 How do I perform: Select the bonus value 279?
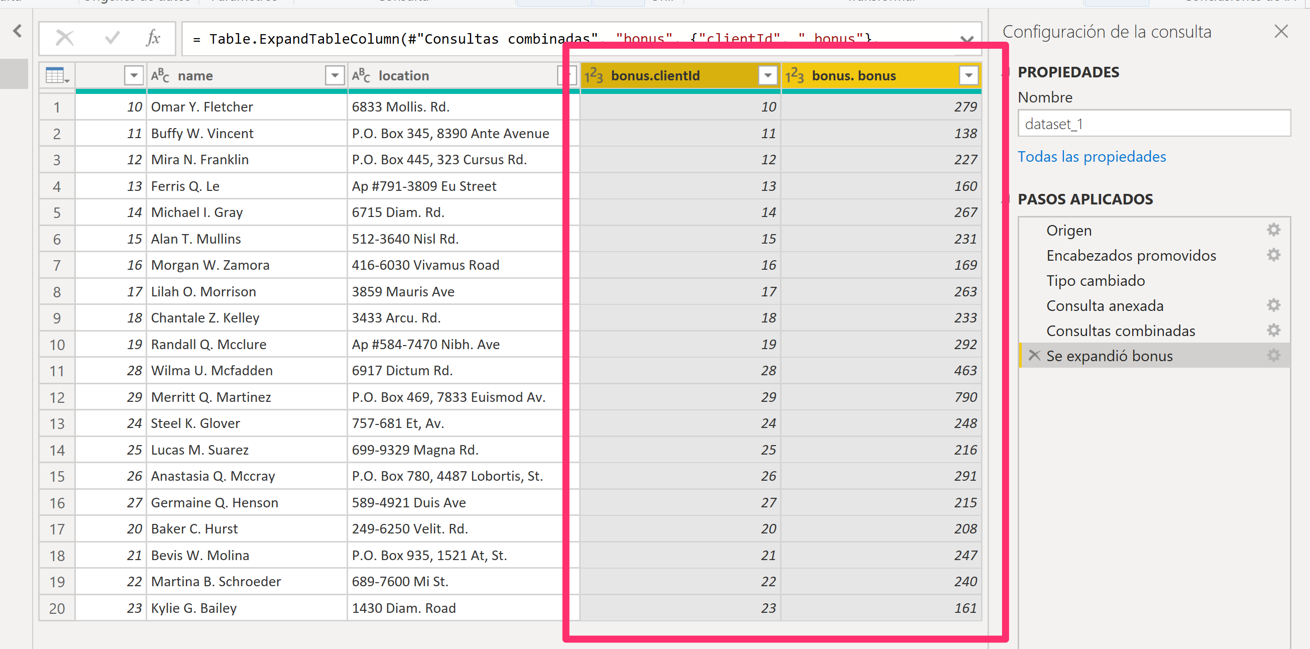click(882, 107)
